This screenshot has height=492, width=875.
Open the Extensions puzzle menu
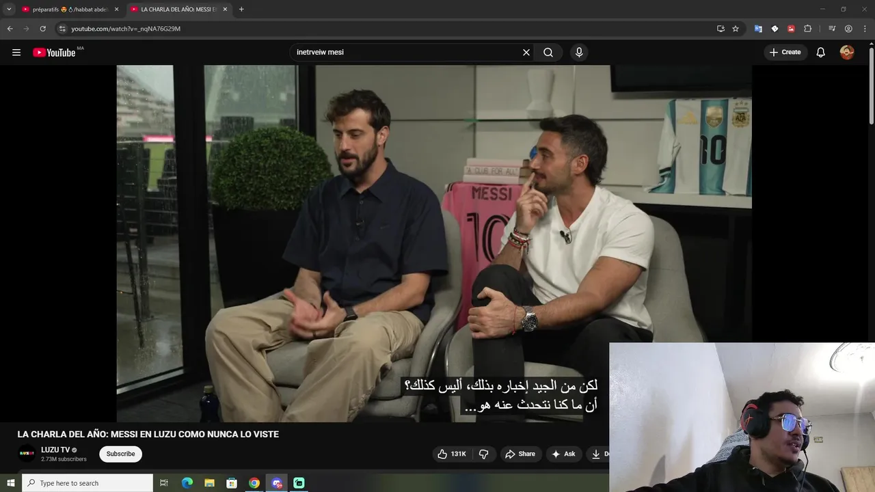pos(807,29)
